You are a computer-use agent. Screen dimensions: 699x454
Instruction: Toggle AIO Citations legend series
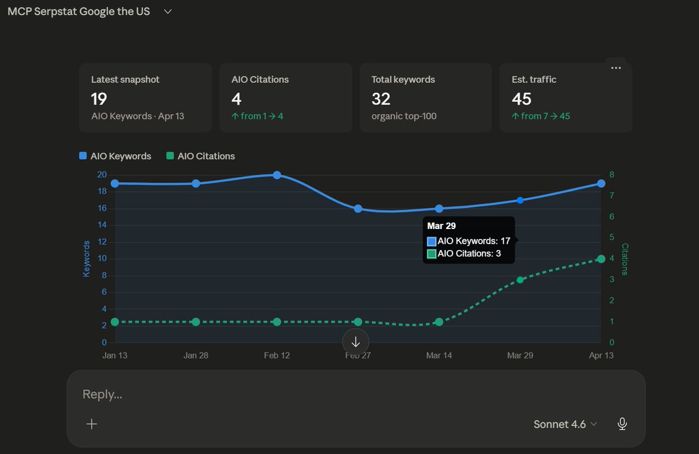[x=200, y=156]
